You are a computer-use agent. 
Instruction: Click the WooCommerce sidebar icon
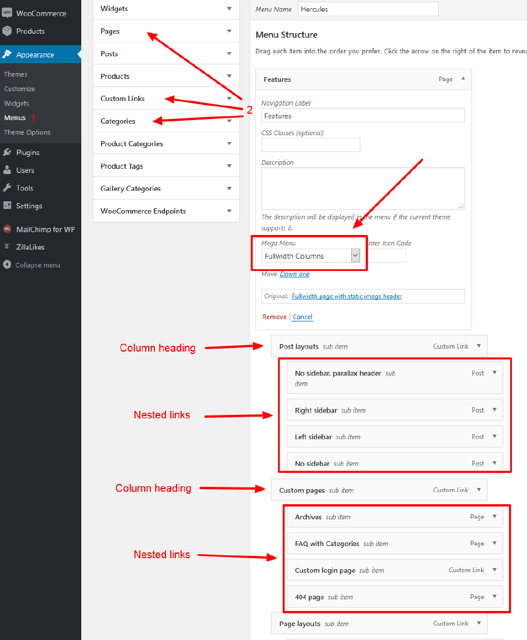7,13
